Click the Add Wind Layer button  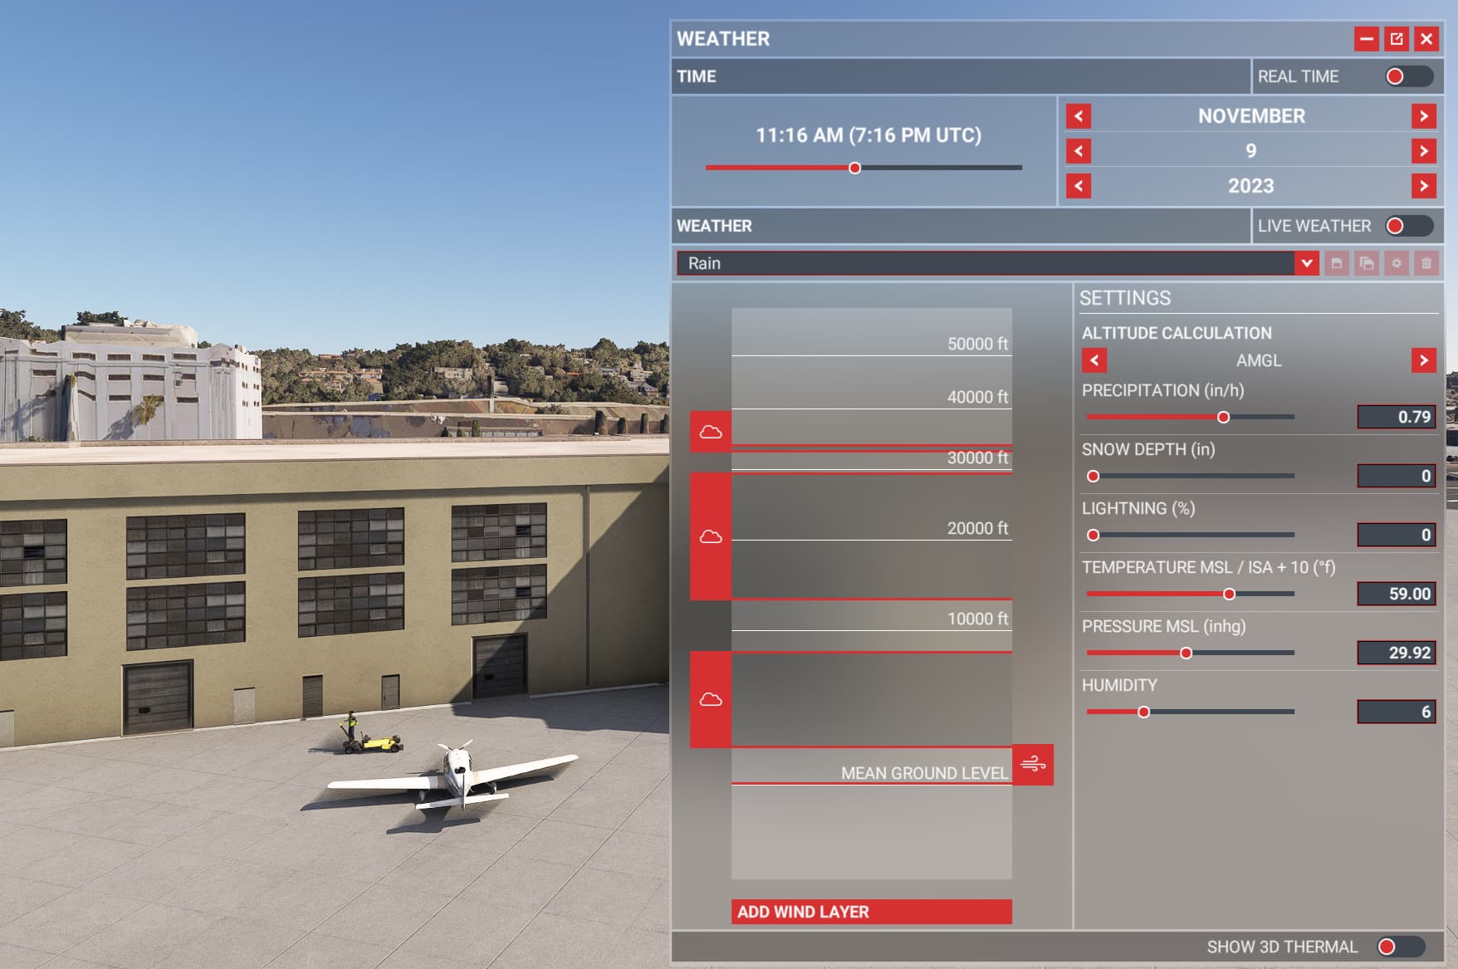[872, 912]
